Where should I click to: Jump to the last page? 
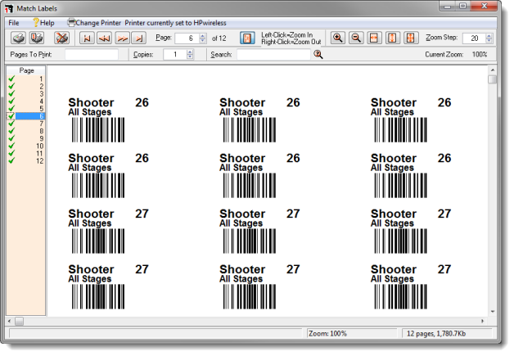(139, 38)
